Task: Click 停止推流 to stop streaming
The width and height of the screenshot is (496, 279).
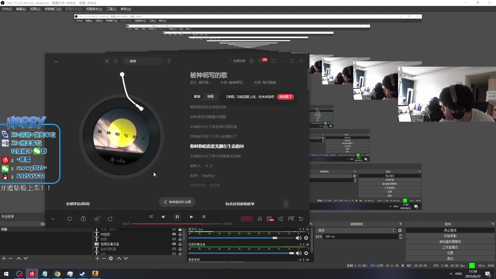Action: pyautogui.click(x=450, y=230)
